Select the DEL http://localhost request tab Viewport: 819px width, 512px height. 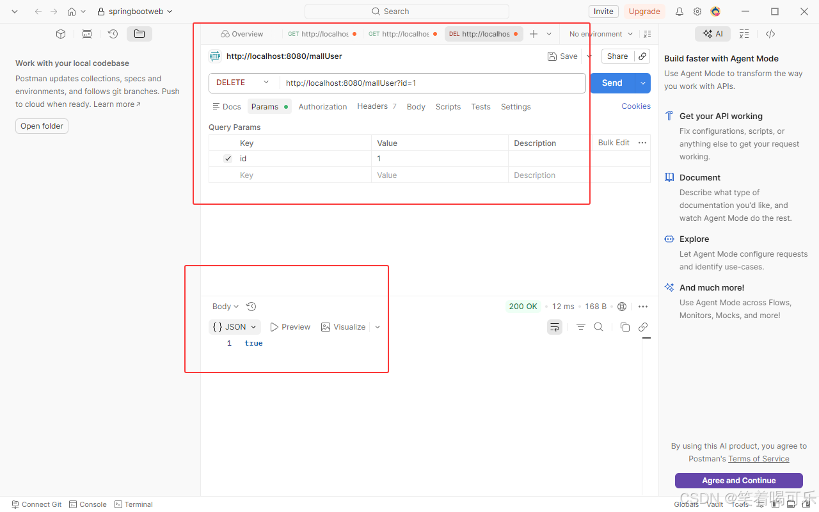[x=484, y=34]
